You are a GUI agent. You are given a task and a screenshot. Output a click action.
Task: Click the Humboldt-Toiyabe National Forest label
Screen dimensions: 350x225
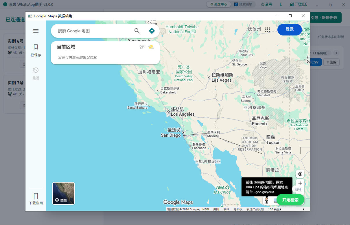click(182, 29)
